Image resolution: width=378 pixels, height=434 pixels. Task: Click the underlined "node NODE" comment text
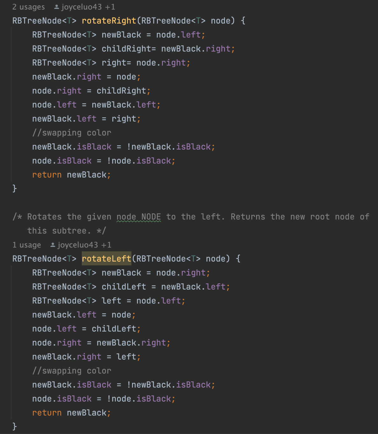[x=138, y=217]
